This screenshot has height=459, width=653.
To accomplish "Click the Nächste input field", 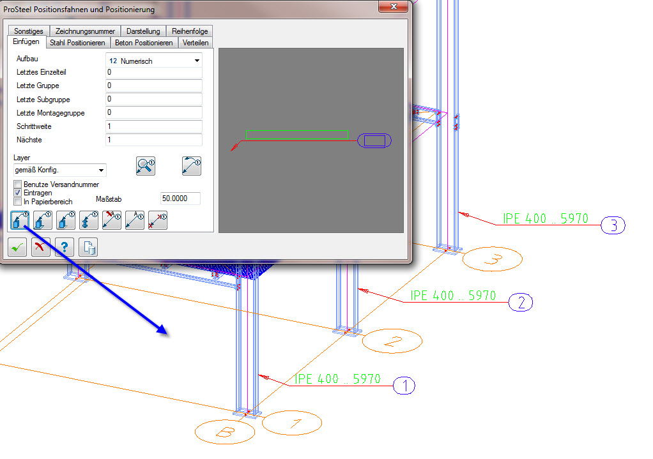I will pos(154,140).
